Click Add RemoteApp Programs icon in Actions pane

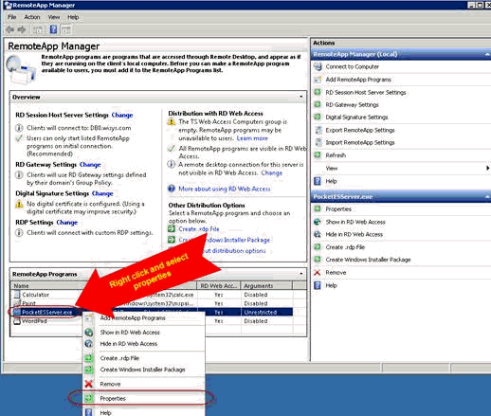318,80
